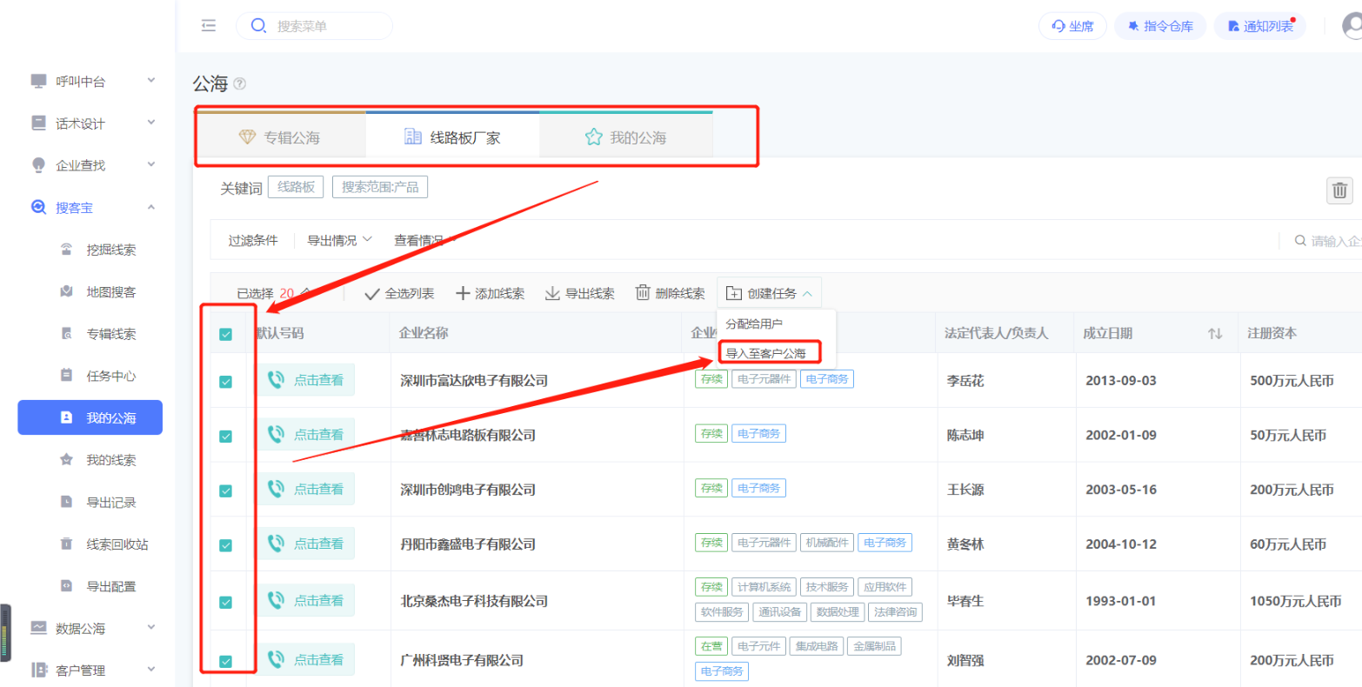Viewport: 1362px width, 687px height.
Task: Click 删除线索 trash toolbar item
Action: click(x=670, y=293)
